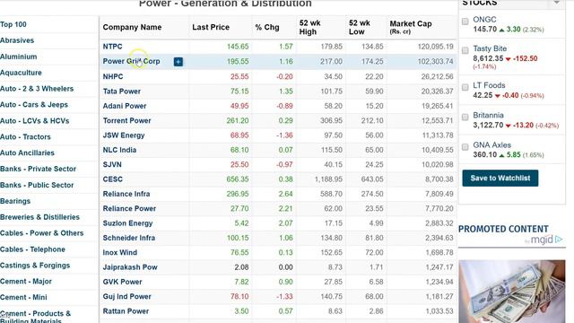Open Guj Ind Power stock page

point(126,296)
